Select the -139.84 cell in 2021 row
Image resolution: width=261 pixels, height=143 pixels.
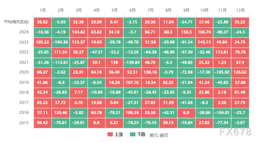pyautogui.click(x=132, y=62)
